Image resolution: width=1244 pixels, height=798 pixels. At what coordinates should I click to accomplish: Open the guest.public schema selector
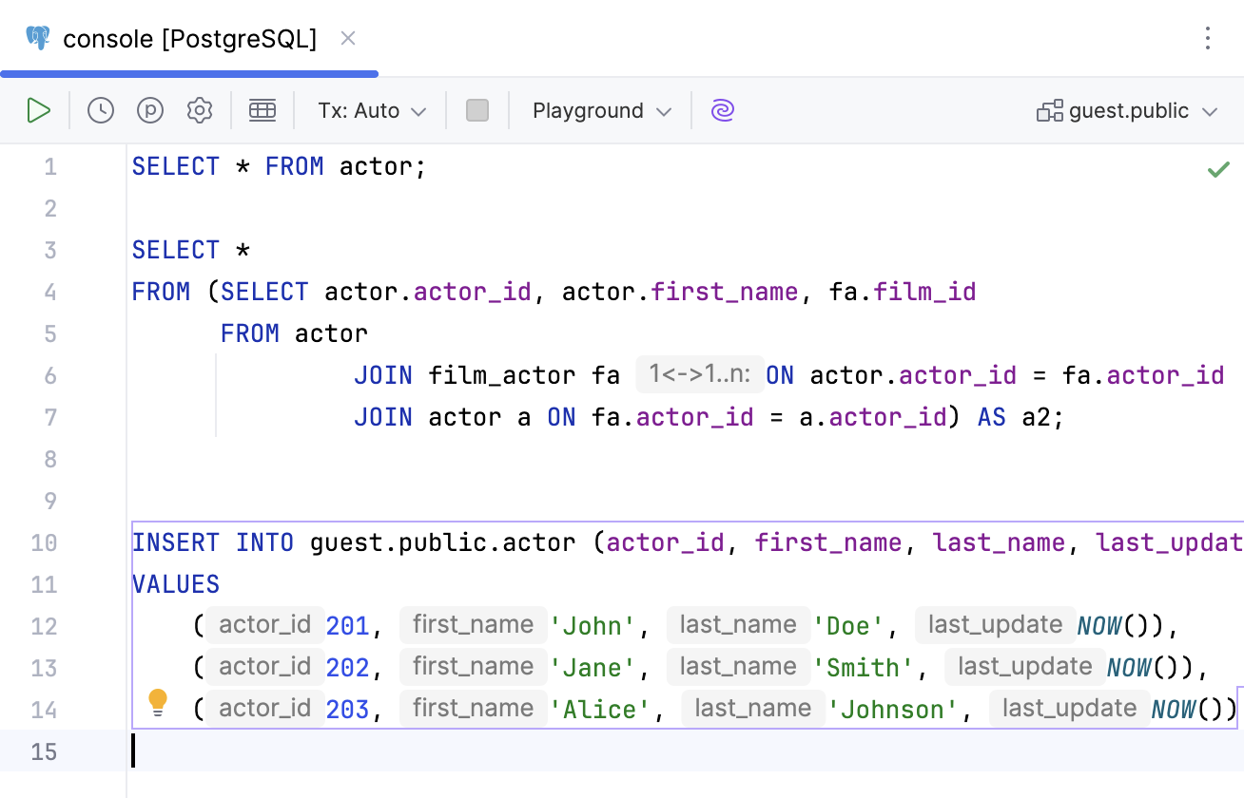pyautogui.click(x=1127, y=110)
